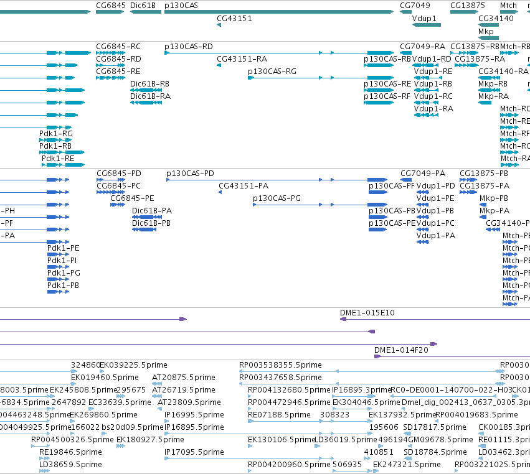This screenshot has height=474, width=530.
Task: Click the p130CAS gene label in top track
Action: tap(181, 6)
